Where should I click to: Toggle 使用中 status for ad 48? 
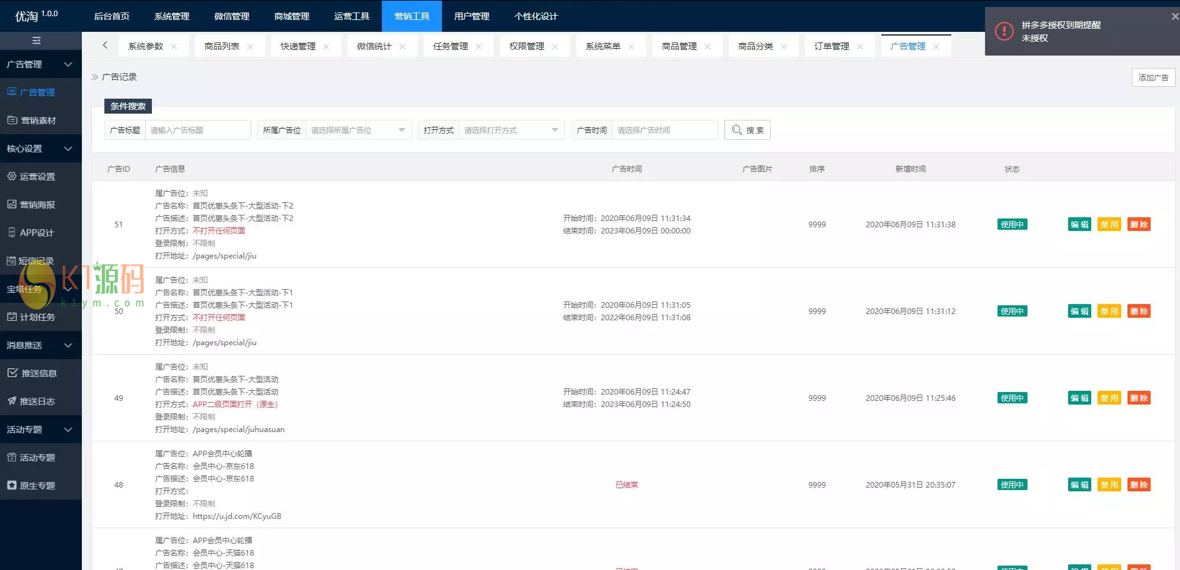pyautogui.click(x=1012, y=485)
